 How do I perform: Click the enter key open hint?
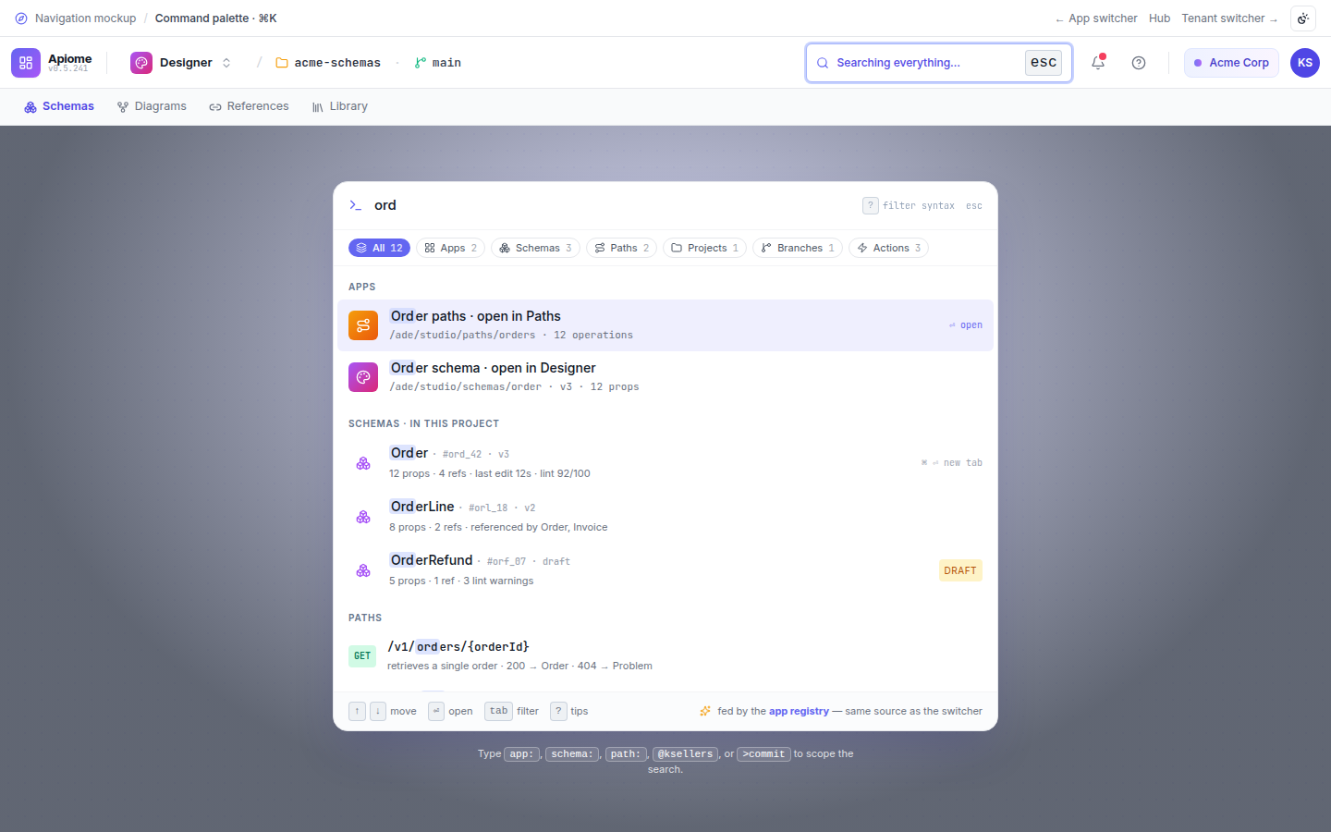436,711
